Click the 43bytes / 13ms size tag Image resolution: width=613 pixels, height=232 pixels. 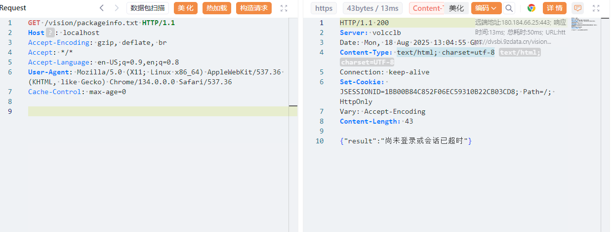(372, 8)
